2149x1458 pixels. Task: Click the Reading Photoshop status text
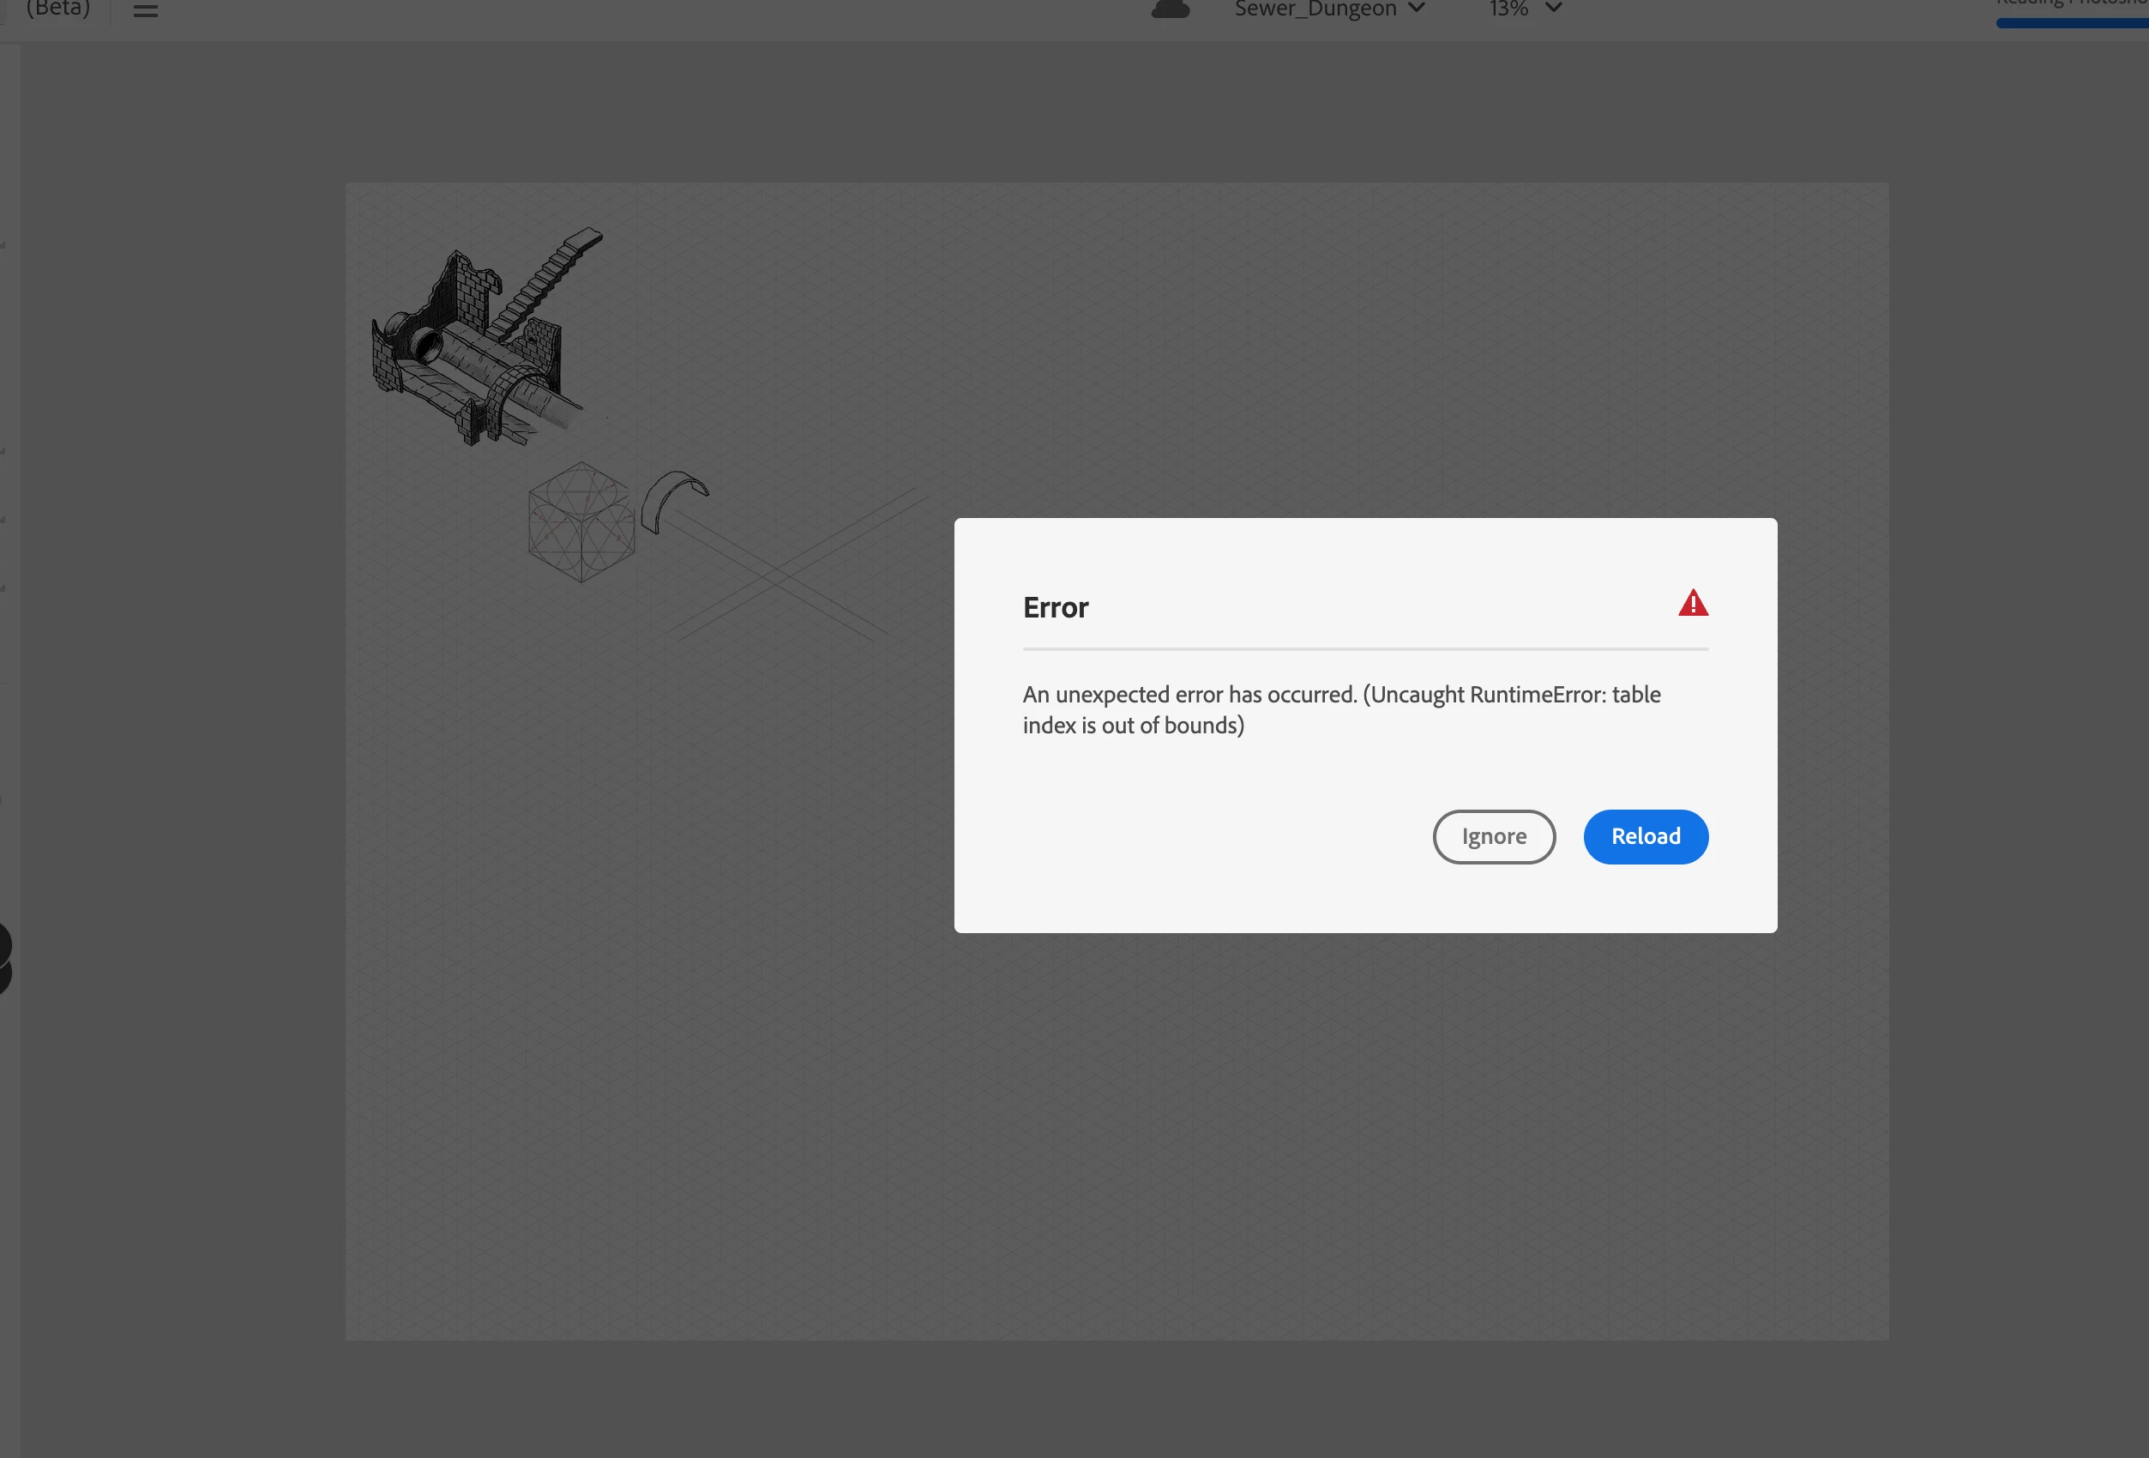coord(2071,3)
